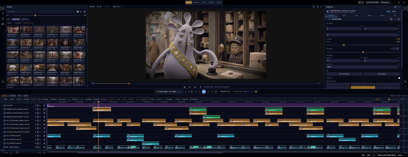
Task: Click the Vertical flip button
Action: 382,74
